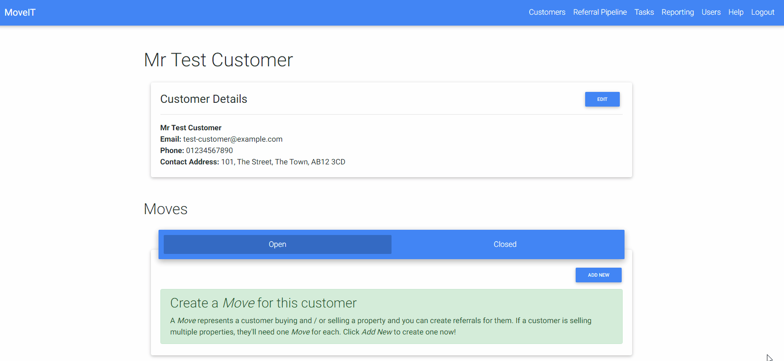Log out using the Logout link
This screenshot has width=784, height=361.
click(762, 12)
